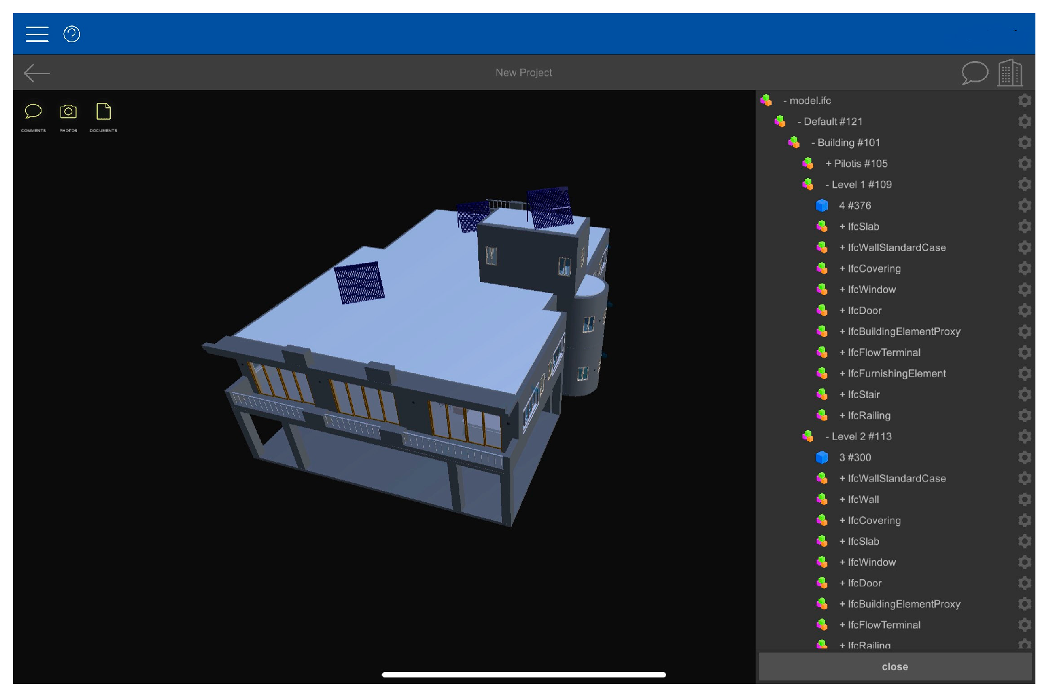Click the gear icon for IfcStair

[1024, 394]
